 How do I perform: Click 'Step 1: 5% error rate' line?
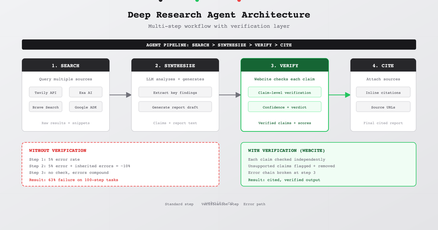pyautogui.click(x=54, y=160)
